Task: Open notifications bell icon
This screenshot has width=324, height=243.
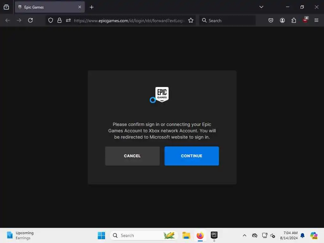Action: (302, 235)
